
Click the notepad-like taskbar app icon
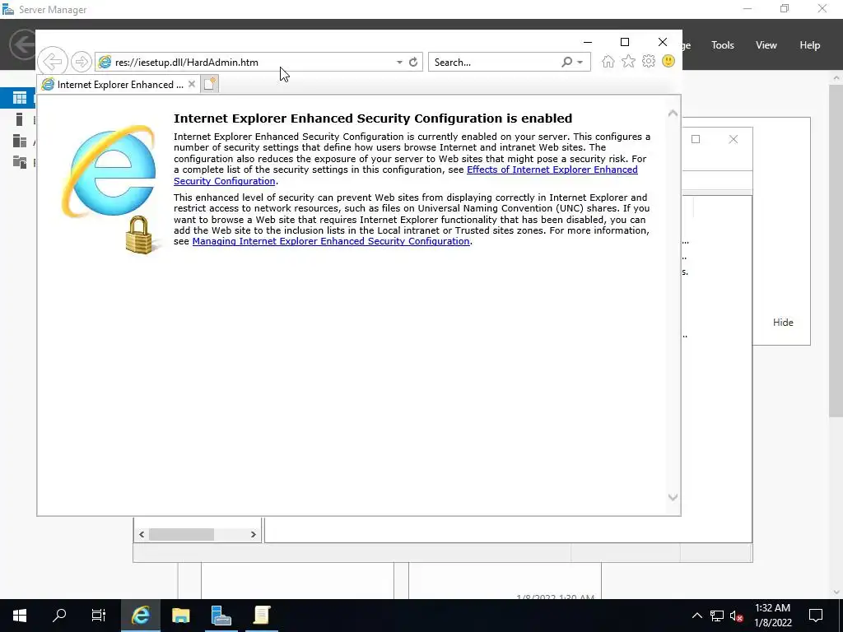click(x=262, y=616)
